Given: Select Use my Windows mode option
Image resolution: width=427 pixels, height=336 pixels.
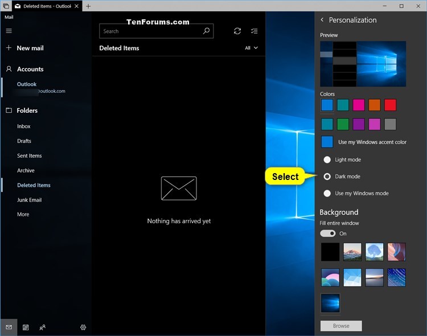Looking at the screenshot, I should 327,193.
